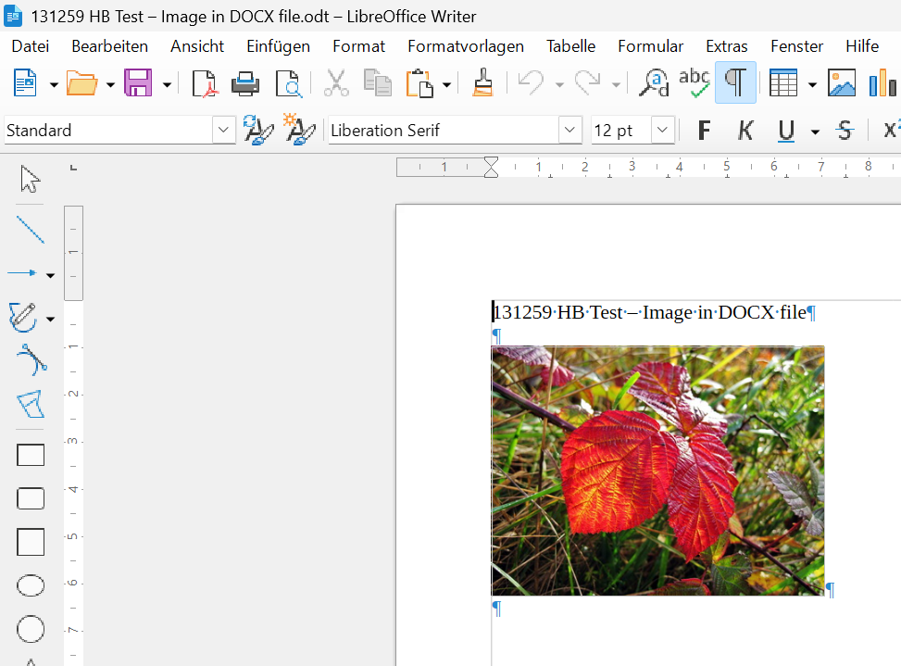Toggle italic formatting (K button)

745,131
